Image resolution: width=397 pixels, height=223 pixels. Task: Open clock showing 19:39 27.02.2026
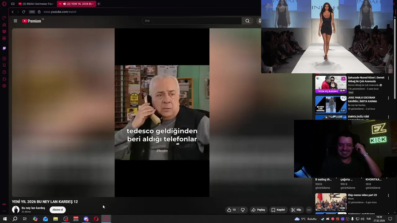click(x=379, y=219)
